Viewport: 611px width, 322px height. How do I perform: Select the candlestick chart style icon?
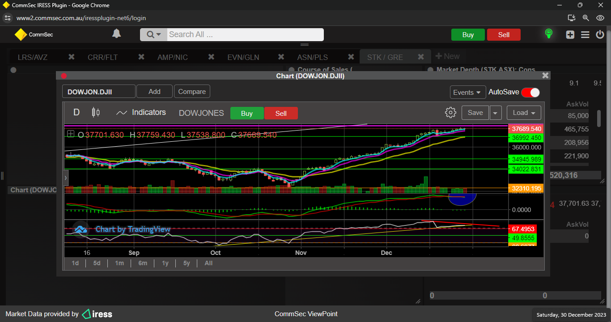pyautogui.click(x=96, y=113)
